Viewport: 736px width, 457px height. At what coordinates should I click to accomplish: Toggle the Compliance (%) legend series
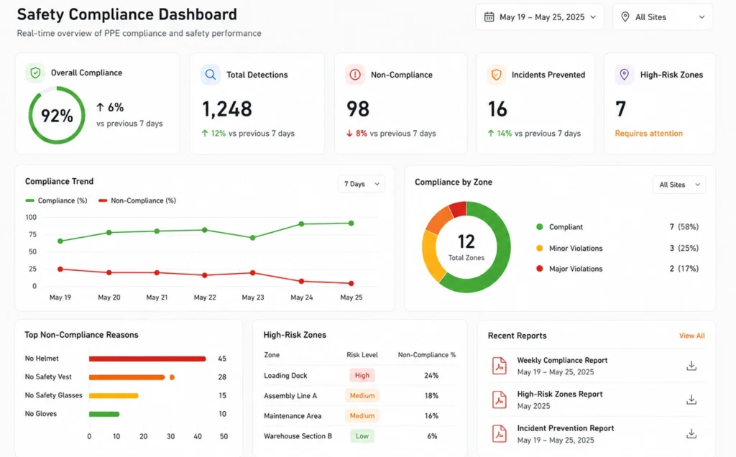pyautogui.click(x=56, y=200)
